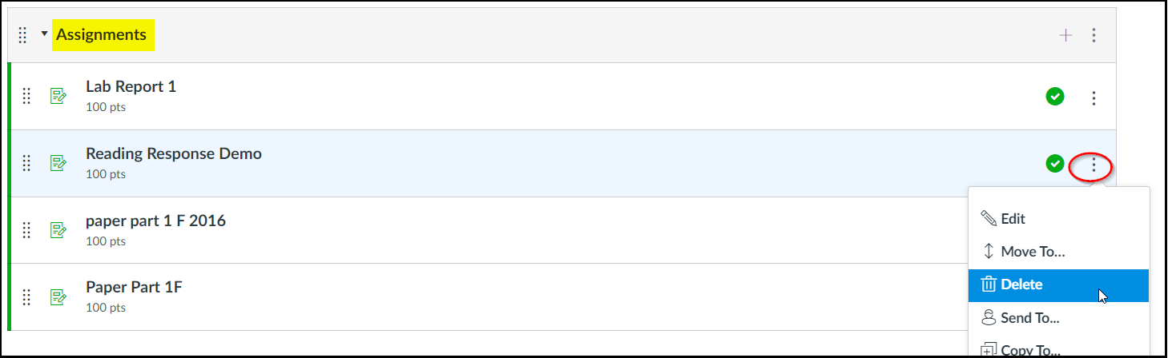Choose Send To… in the options menu

[x=1029, y=318]
